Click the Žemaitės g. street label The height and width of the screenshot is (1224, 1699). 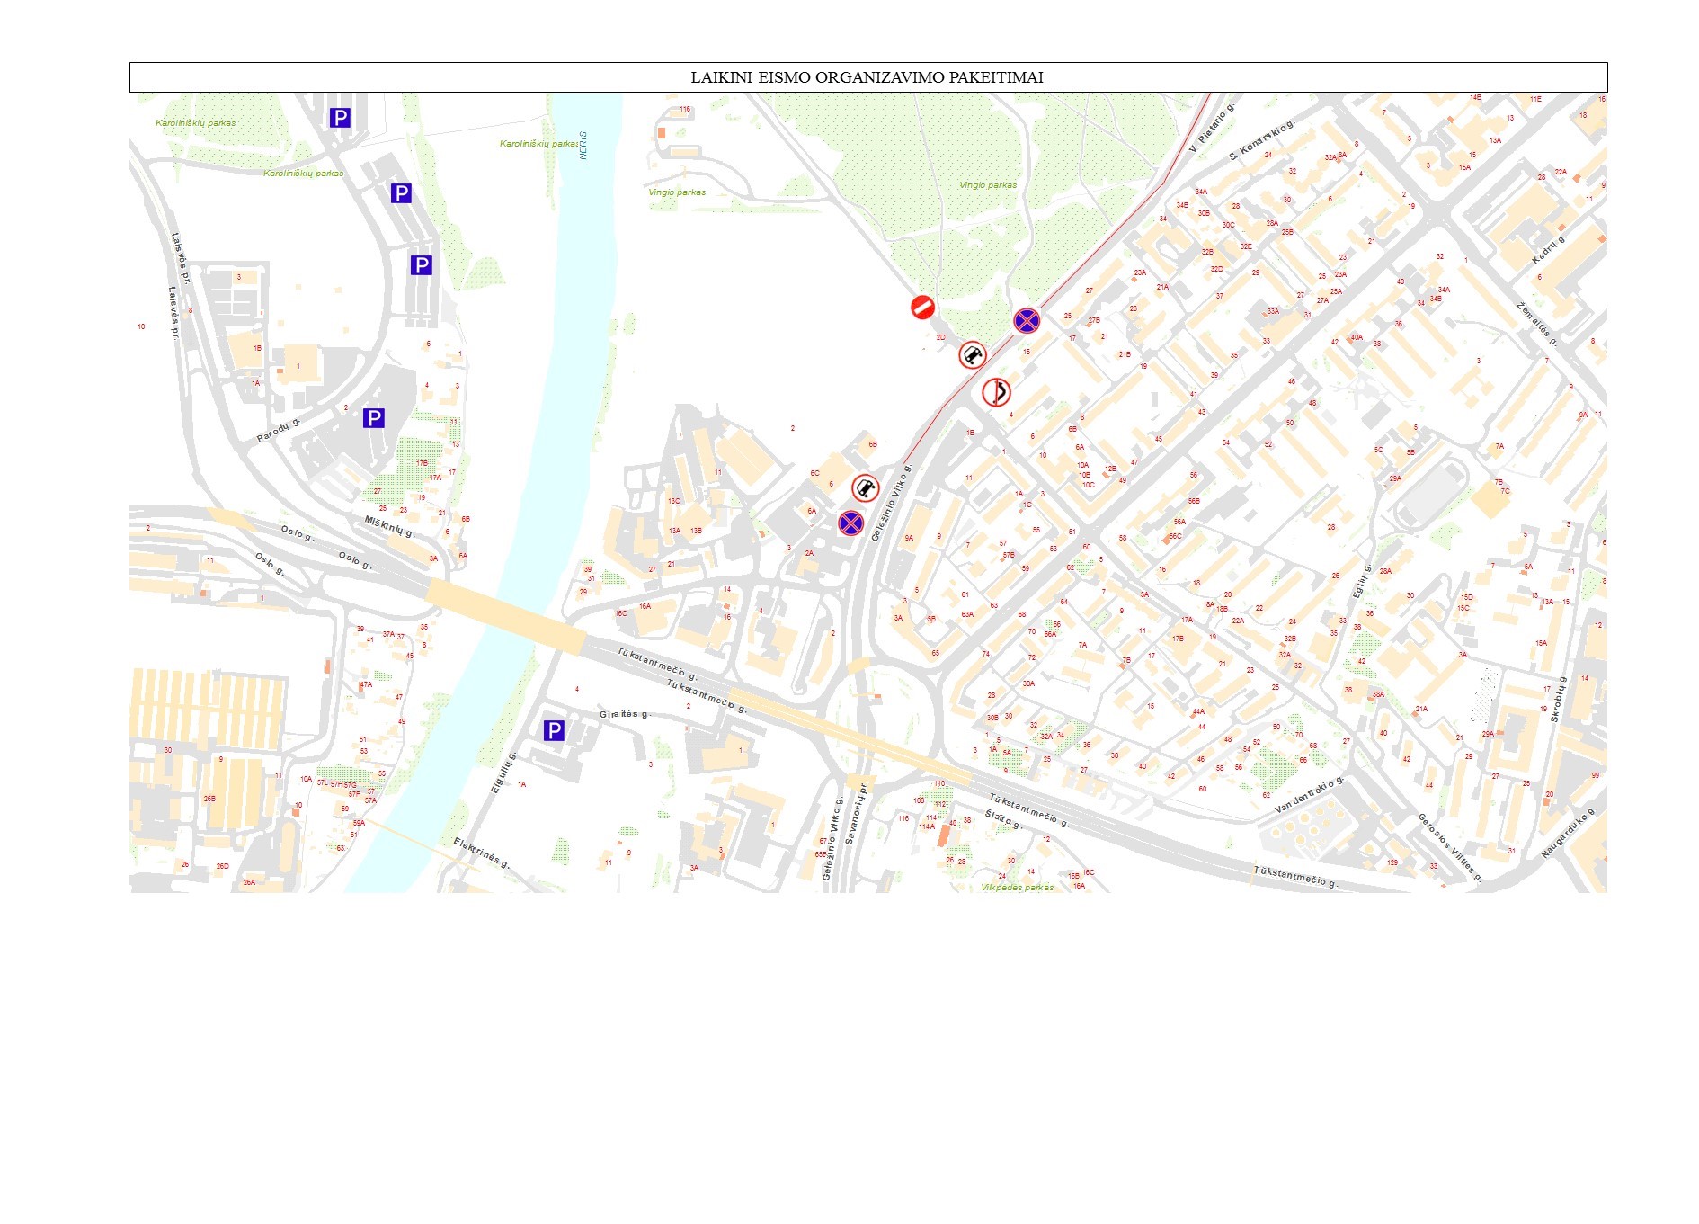tap(1535, 323)
